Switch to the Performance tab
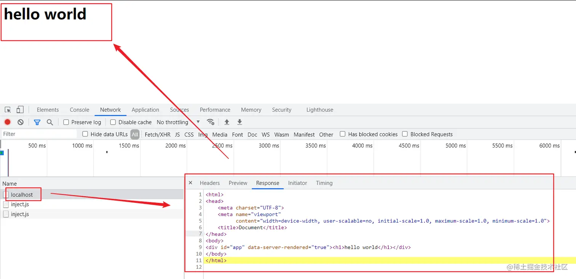Viewport: 576px width, 279px height. point(215,110)
